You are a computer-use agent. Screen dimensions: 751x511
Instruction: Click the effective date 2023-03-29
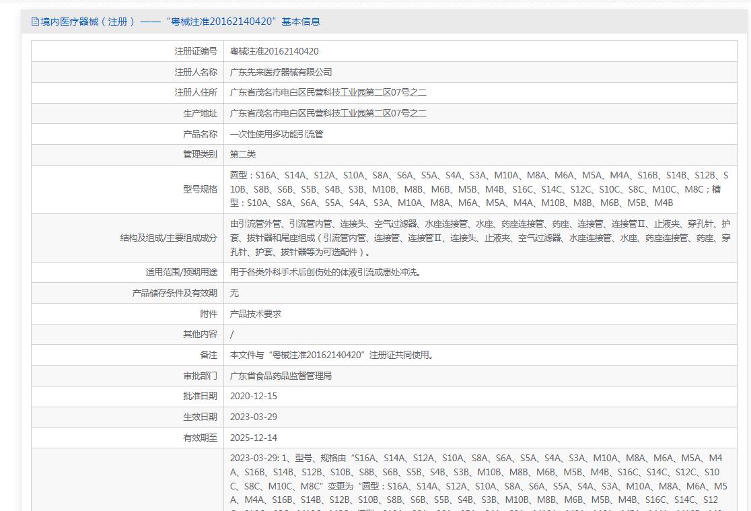coord(253,417)
